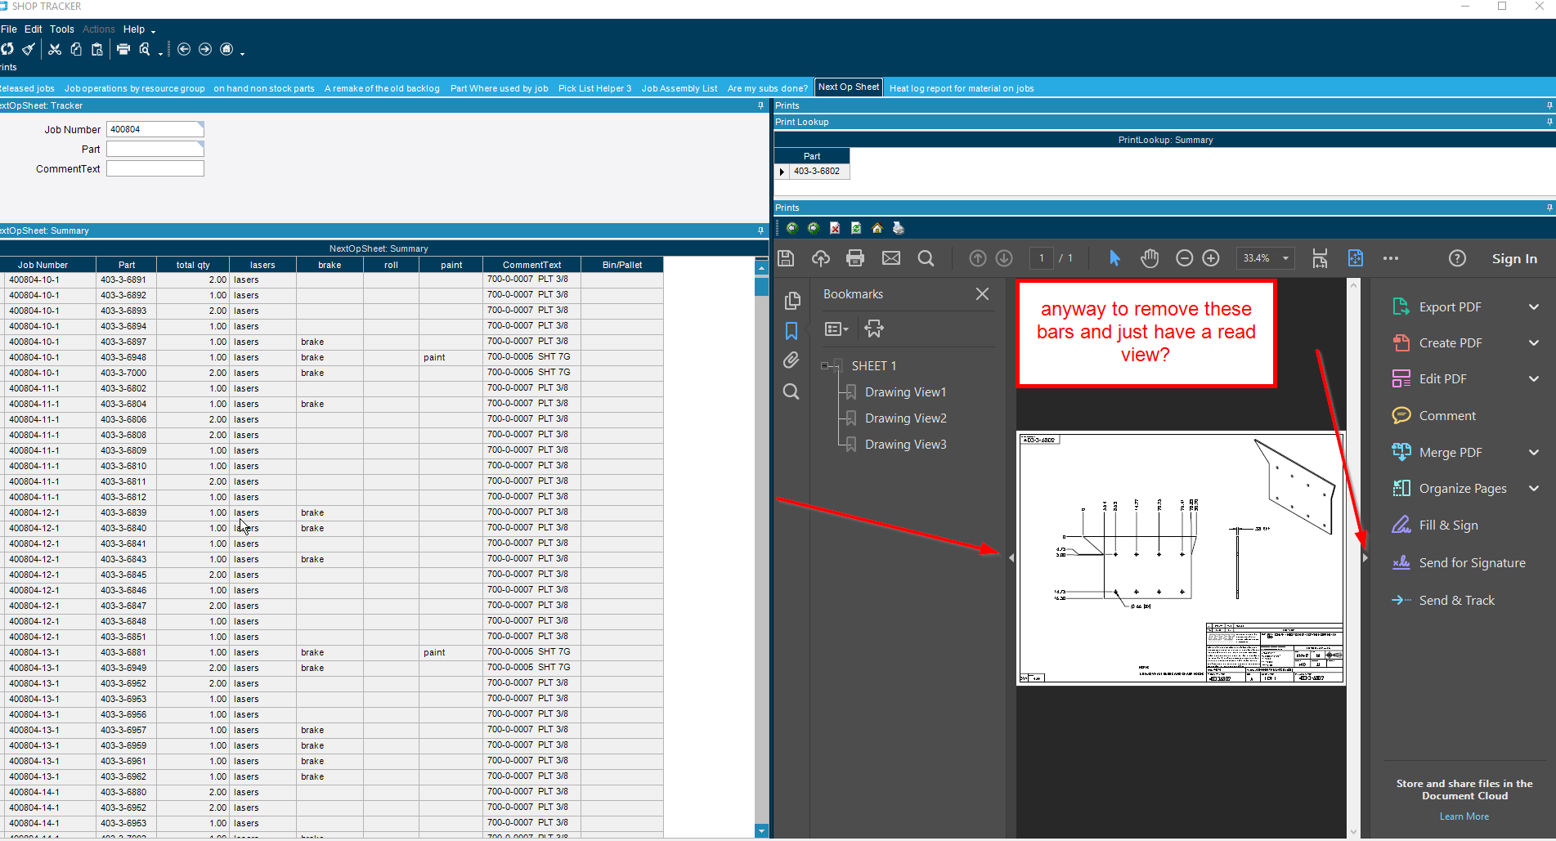This screenshot has height=841, width=1556.
Task: Click the zoom in plus icon
Action: (1211, 258)
